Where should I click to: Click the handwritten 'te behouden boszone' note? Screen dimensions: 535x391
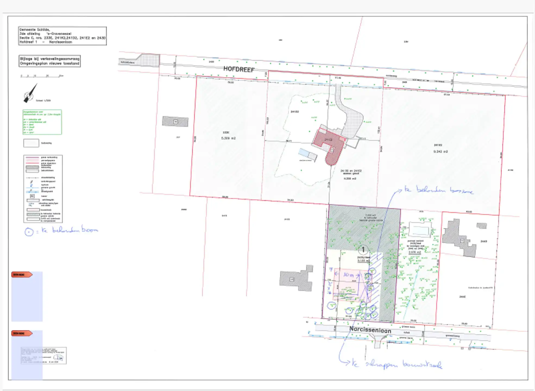tap(439, 190)
